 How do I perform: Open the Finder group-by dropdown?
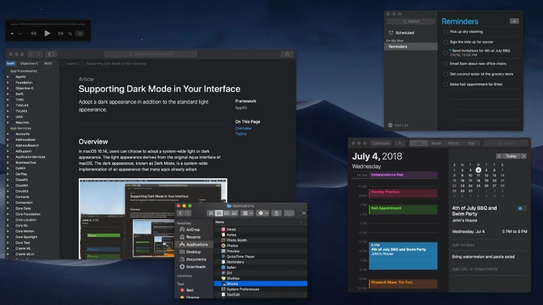(x=247, y=213)
